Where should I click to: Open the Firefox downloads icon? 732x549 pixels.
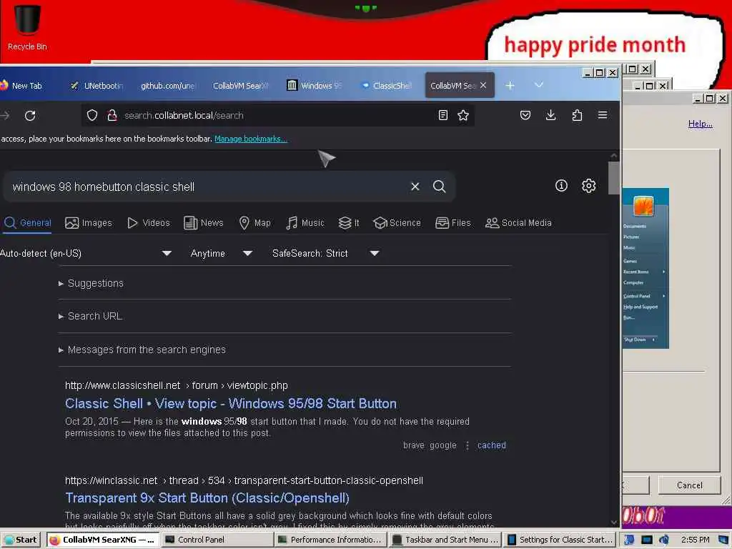(x=551, y=115)
